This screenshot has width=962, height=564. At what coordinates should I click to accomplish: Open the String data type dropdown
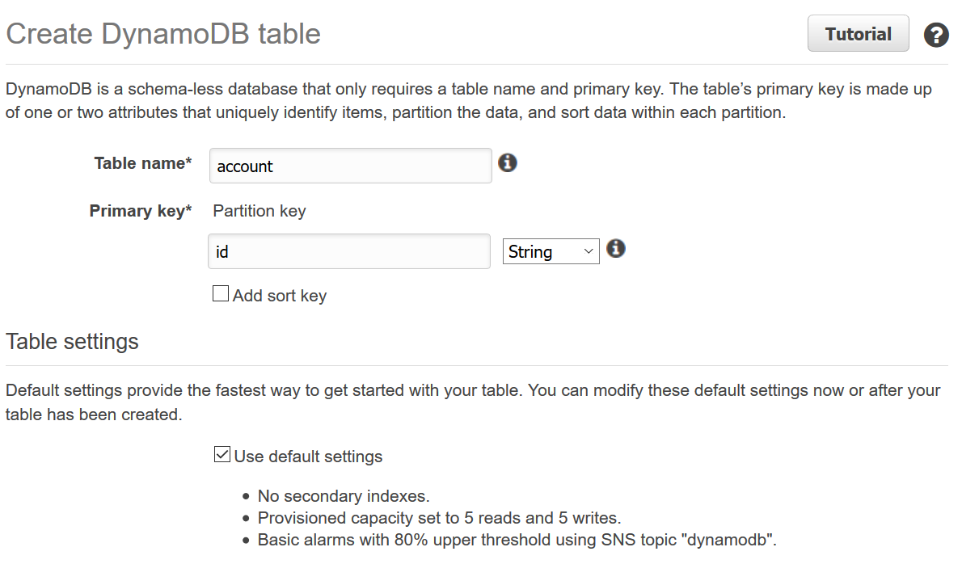[551, 252]
